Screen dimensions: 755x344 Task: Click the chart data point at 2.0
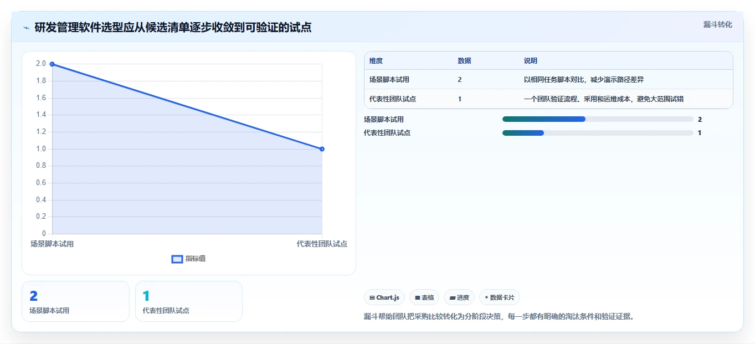tap(52, 64)
